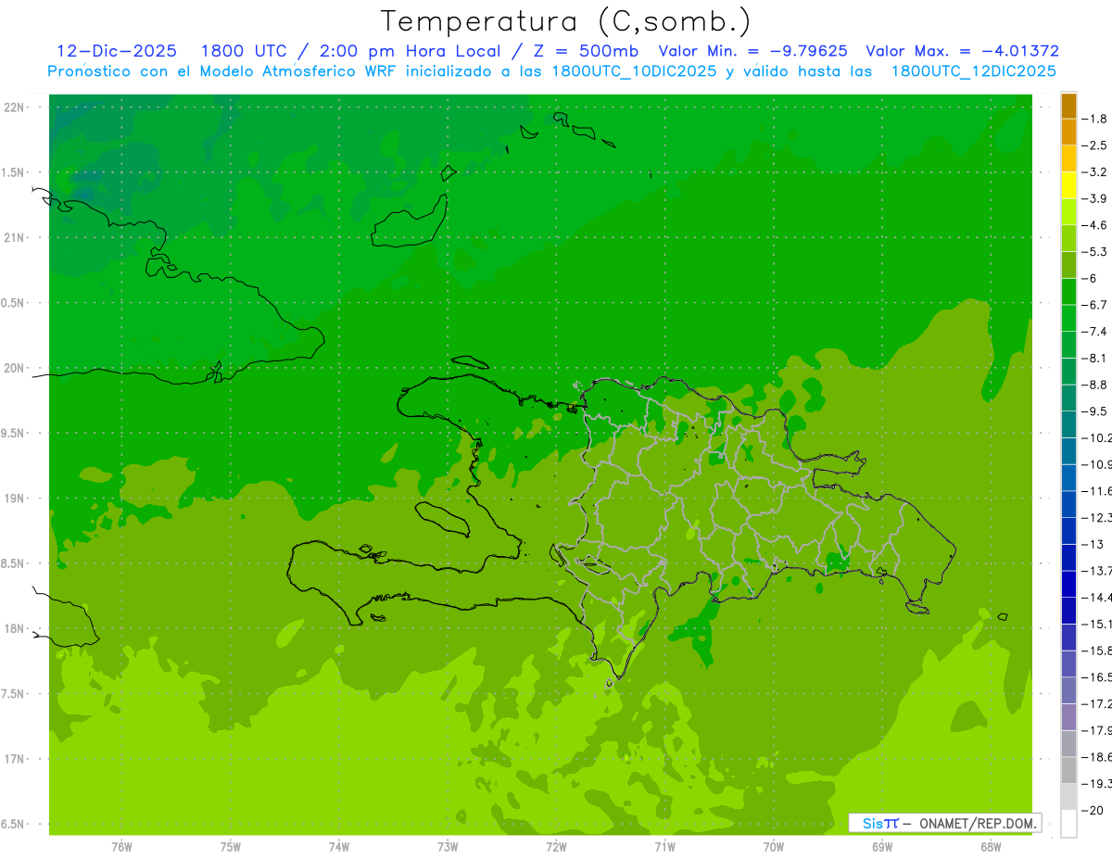Select the white swatch below -20
The image size is (1112, 859).
point(1068,824)
